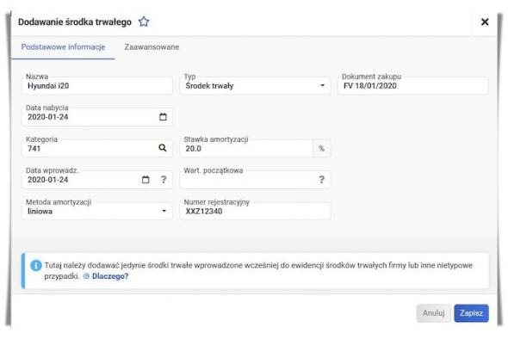
Task: Edit the Nazwa field with Hyundai i20
Action: click(x=97, y=86)
